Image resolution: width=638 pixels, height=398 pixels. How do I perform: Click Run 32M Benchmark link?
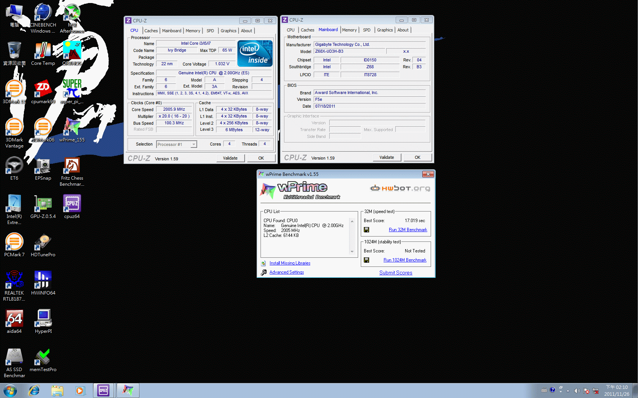click(408, 230)
